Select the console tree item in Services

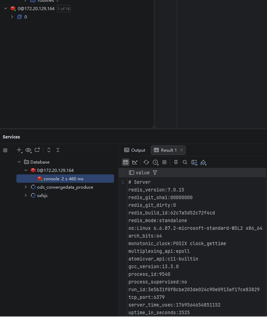click(x=51, y=179)
